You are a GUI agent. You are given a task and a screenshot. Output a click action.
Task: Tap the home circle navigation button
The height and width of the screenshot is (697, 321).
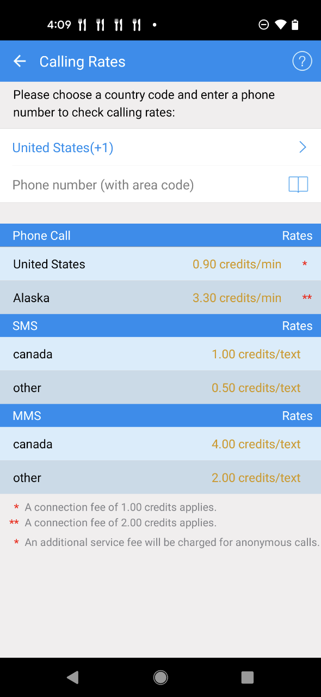click(160, 677)
